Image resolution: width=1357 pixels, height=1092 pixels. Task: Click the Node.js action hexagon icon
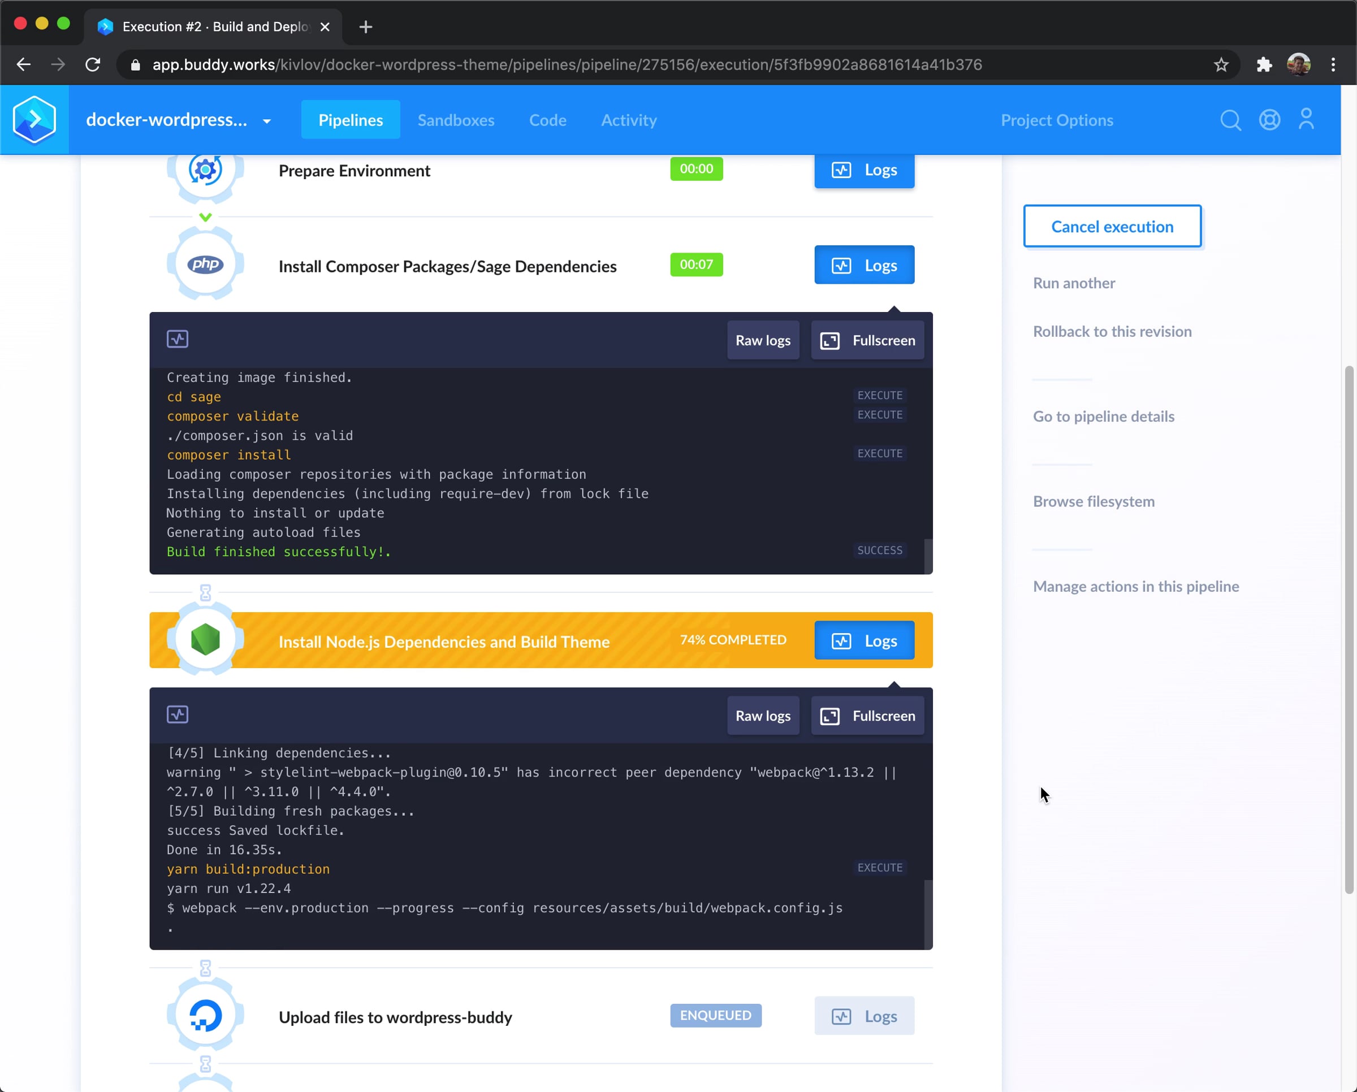[x=205, y=640]
